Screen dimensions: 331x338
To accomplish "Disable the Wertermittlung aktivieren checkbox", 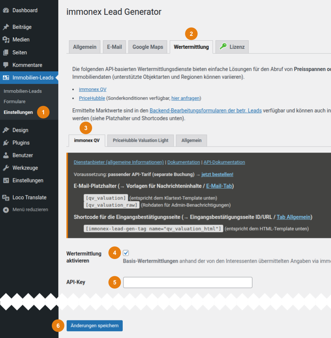I will coord(126,253).
